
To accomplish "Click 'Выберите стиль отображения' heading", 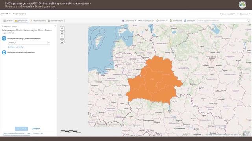I will point(21,52).
